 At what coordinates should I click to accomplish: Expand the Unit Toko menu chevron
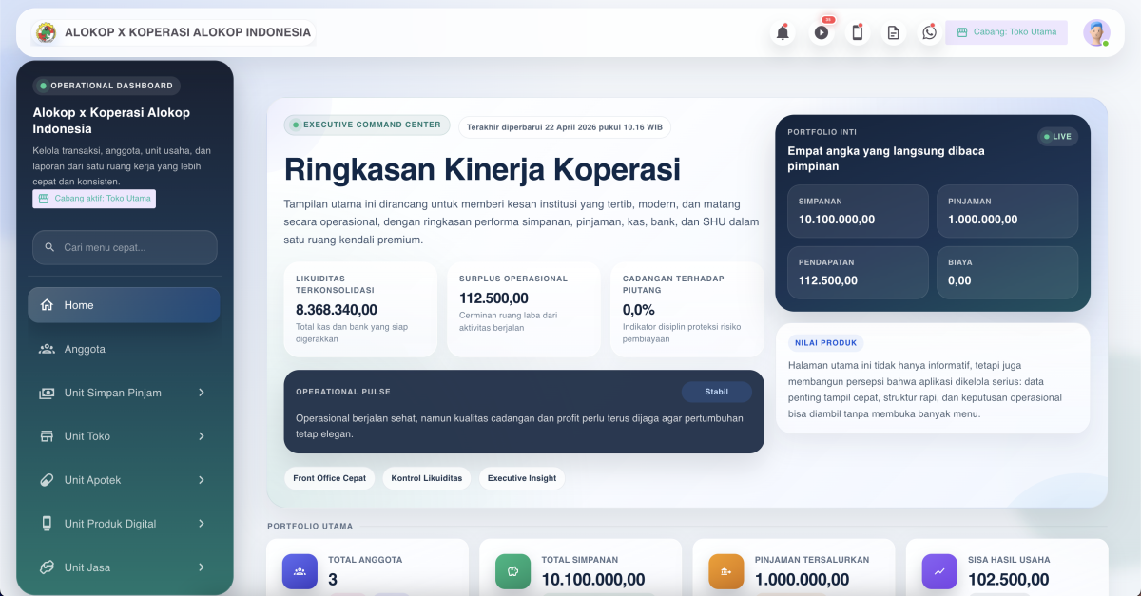pyautogui.click(x=201, y=436)
